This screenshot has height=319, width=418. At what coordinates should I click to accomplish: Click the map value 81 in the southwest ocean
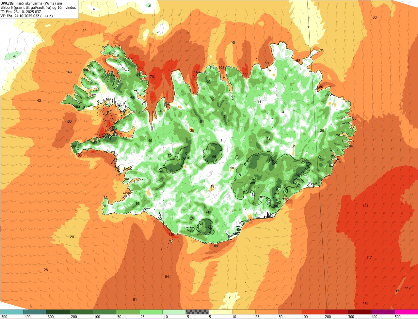135,299
